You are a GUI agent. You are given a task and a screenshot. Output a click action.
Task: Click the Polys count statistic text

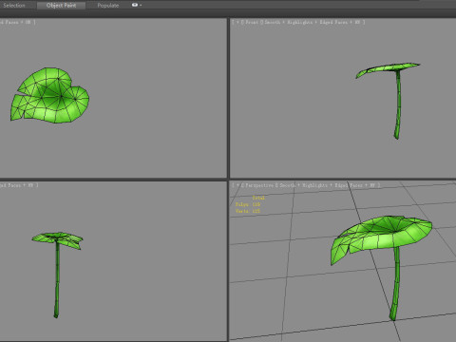coord(248,204)
